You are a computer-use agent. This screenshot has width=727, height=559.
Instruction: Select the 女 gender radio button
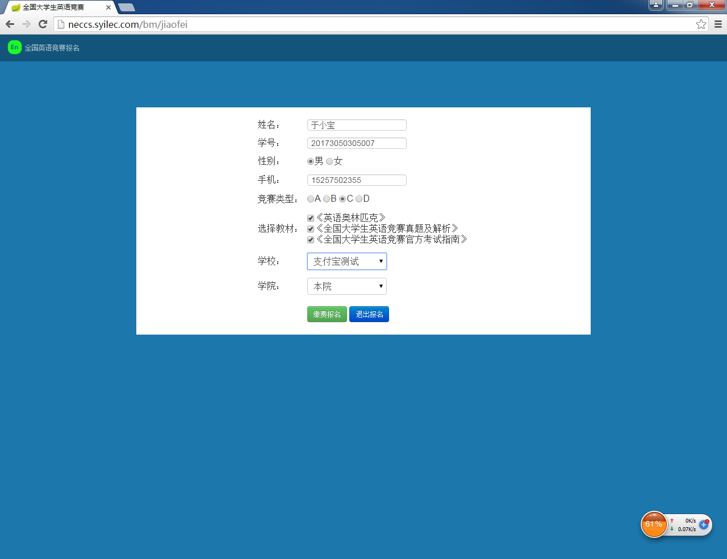pyautogui.click(x=329, y=161)
